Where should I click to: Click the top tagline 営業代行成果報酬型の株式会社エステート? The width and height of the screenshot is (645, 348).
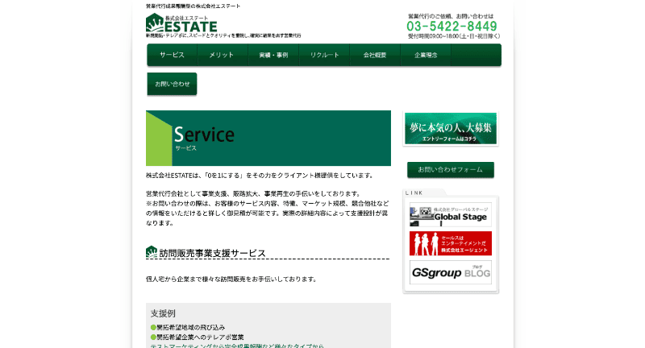tap(193, 6)
